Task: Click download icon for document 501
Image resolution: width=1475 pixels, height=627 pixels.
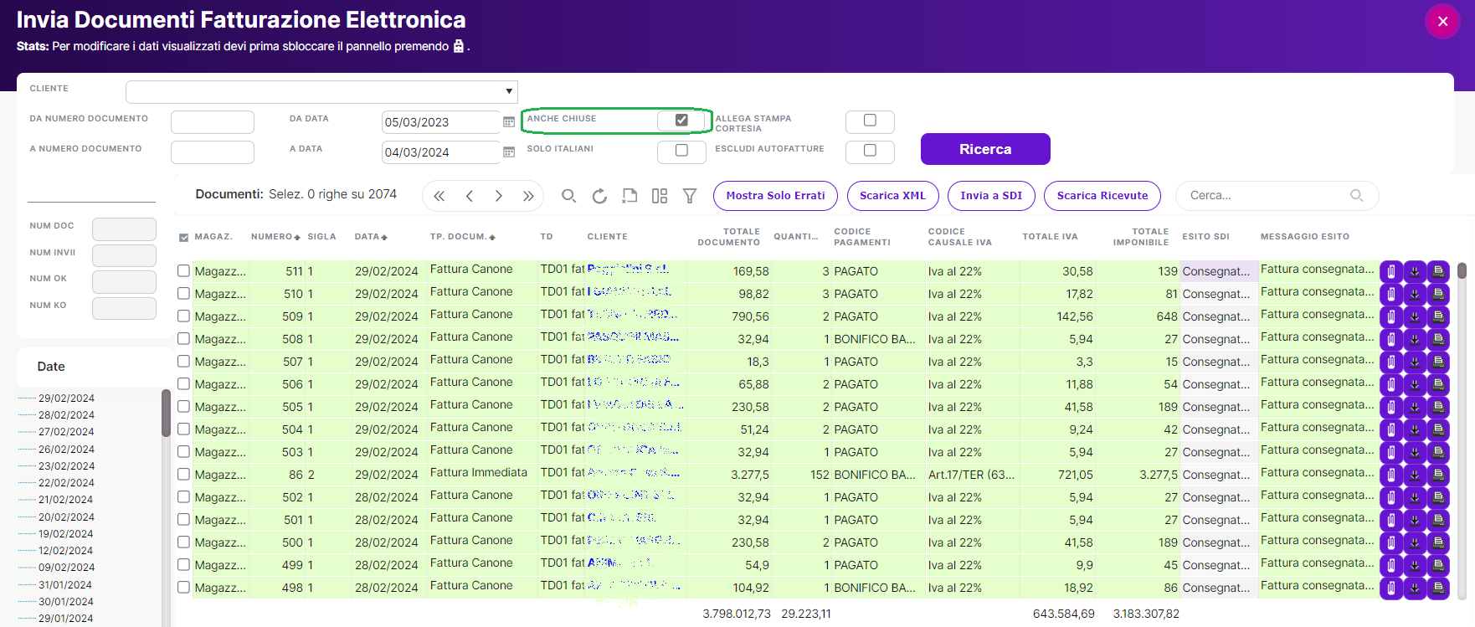Action: pos(1415,520)
